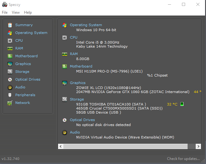Screen dimensions: 206x164
Task: Click the Peripherals mouse icon in the sidebar
Action: [10, 95]
